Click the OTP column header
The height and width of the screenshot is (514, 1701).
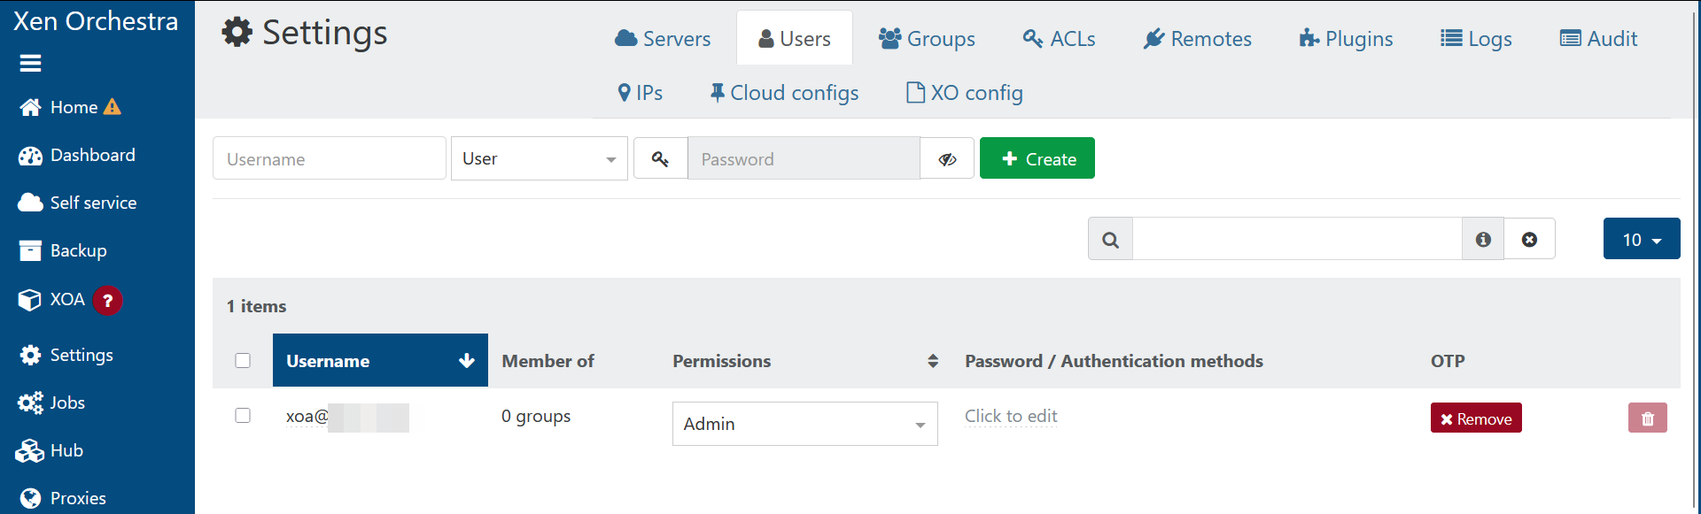(x=1448, y=361)
